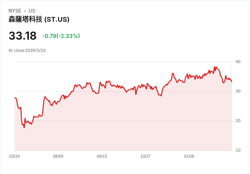Click the 20 y-axis price label
This screenshot has width=250, height=174.
pos(238,121)
